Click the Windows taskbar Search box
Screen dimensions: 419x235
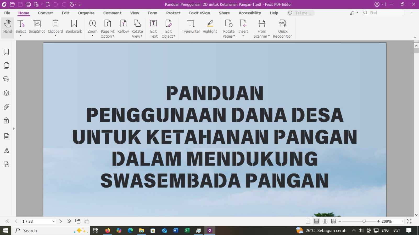pos(51,230)
